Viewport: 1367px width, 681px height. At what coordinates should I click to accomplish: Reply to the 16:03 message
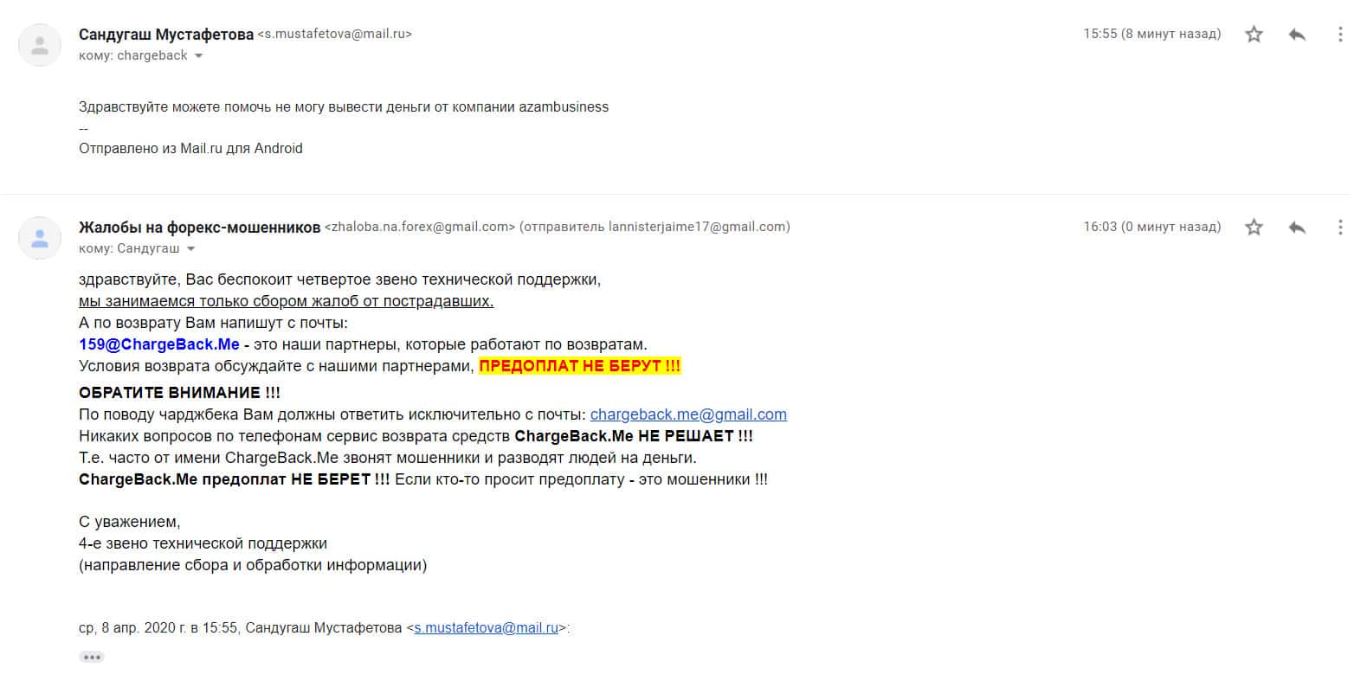[1297, 228]
